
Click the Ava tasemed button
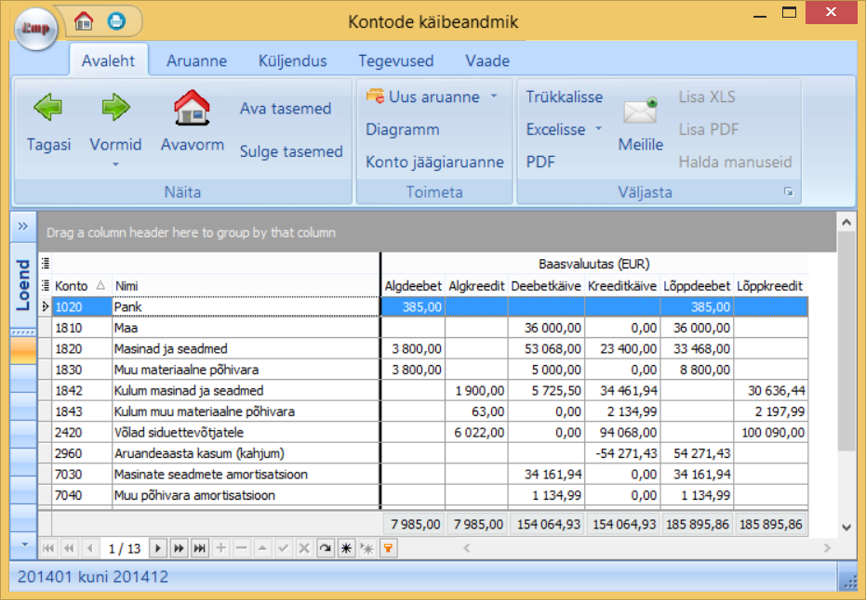click(x=286, y=109)
